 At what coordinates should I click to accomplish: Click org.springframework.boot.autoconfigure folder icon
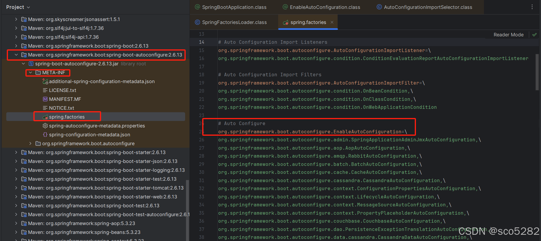click(38, 143)
